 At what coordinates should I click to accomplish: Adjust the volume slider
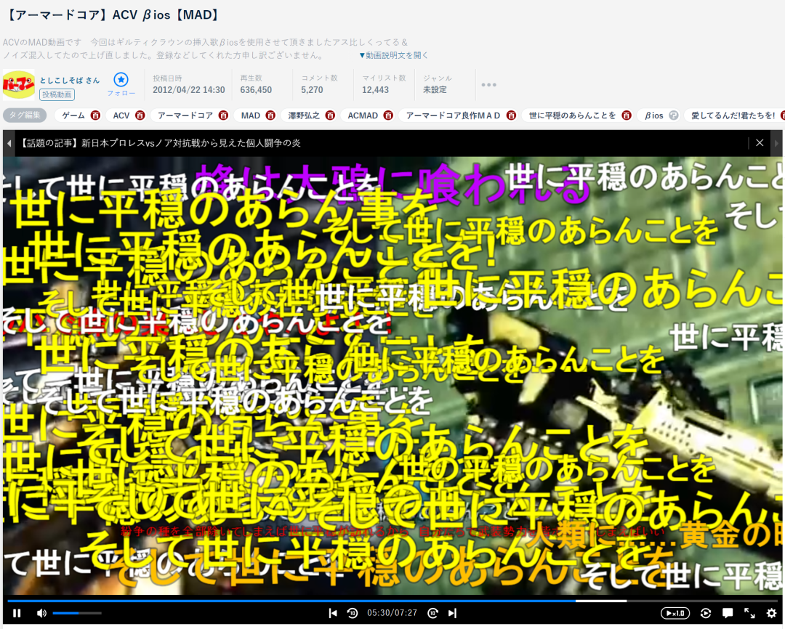(77, 613)
